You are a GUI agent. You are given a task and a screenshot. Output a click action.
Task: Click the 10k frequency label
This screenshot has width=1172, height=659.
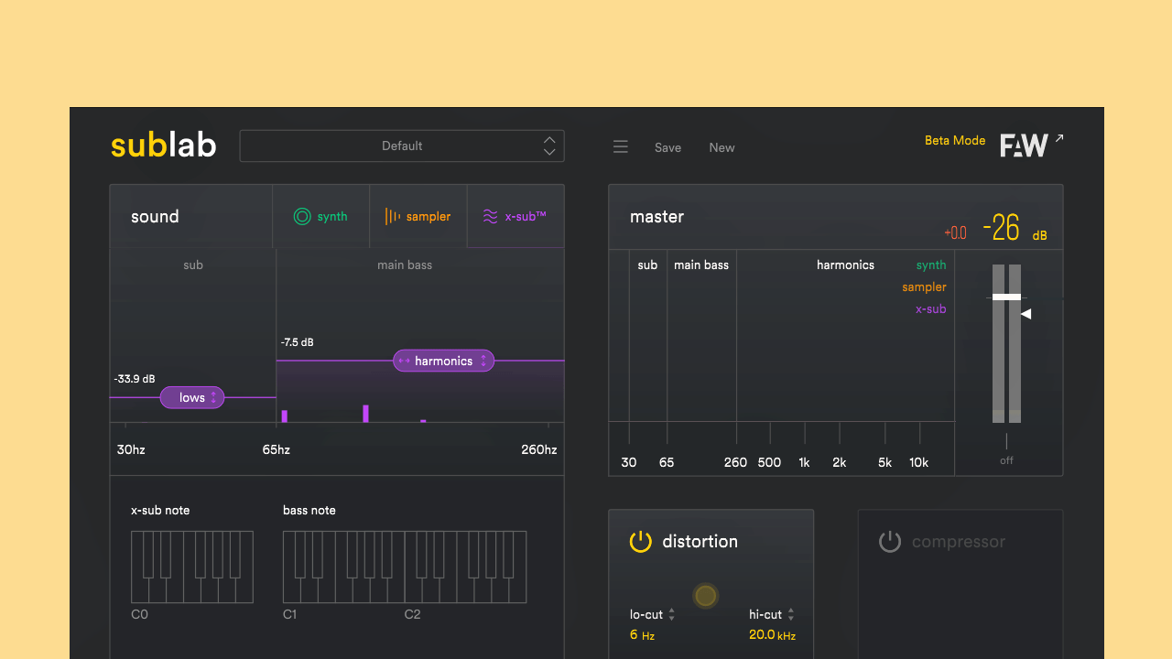click(x=919, y=462)
